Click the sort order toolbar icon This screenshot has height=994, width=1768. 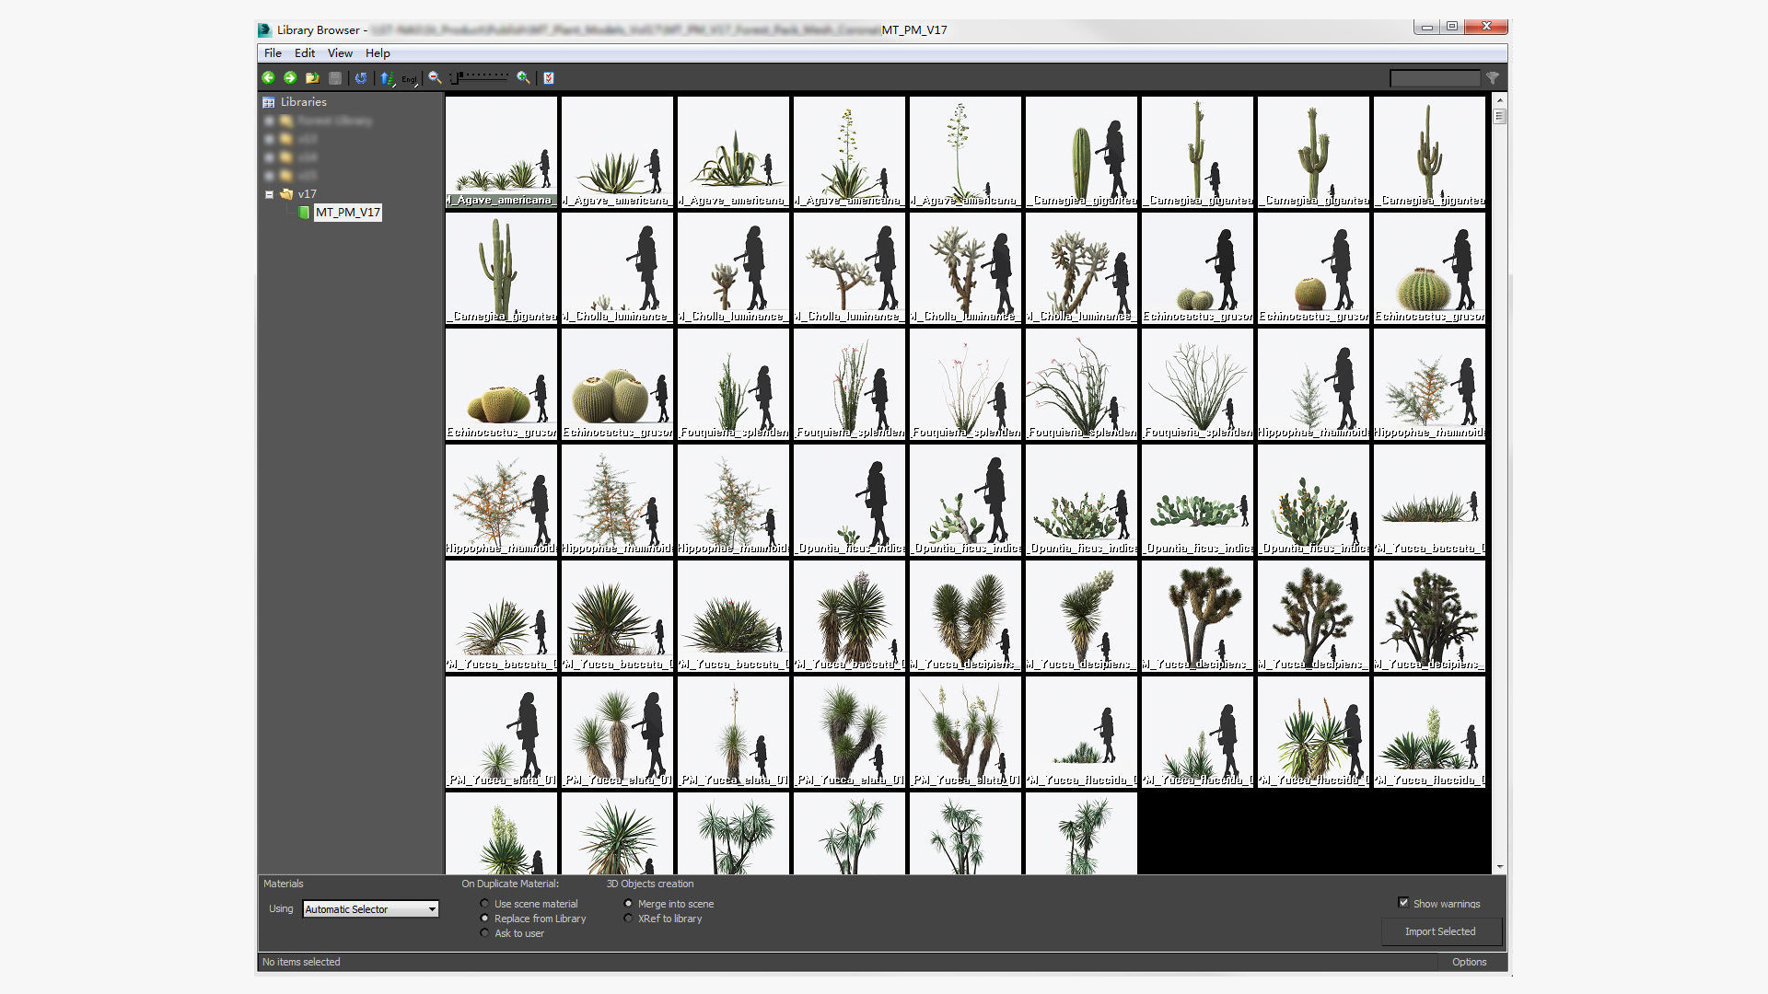click(388, 78)
